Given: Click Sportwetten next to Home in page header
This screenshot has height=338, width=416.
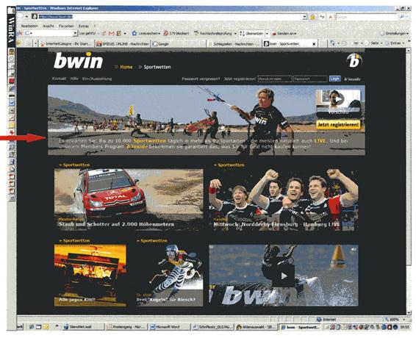Looking at the screenshot, I should [157, 67].
